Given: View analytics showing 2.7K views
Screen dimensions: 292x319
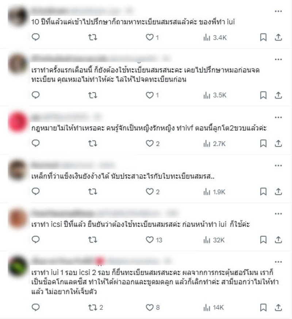Looking at the screenshot, I should click(x=214, y=143).
